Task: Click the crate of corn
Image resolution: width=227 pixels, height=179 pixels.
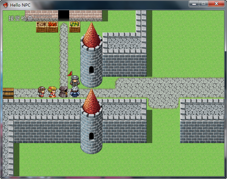Action: click(x=75, y=27)
